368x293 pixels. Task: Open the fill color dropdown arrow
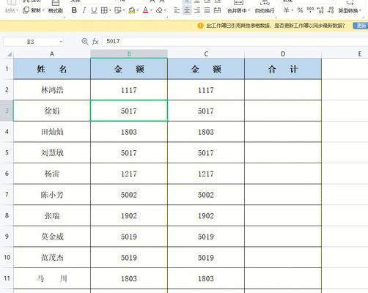click(x=138, y=11)
